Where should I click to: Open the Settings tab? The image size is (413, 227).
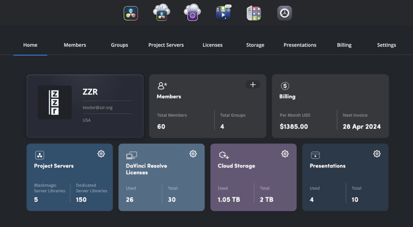pos(386,45)
